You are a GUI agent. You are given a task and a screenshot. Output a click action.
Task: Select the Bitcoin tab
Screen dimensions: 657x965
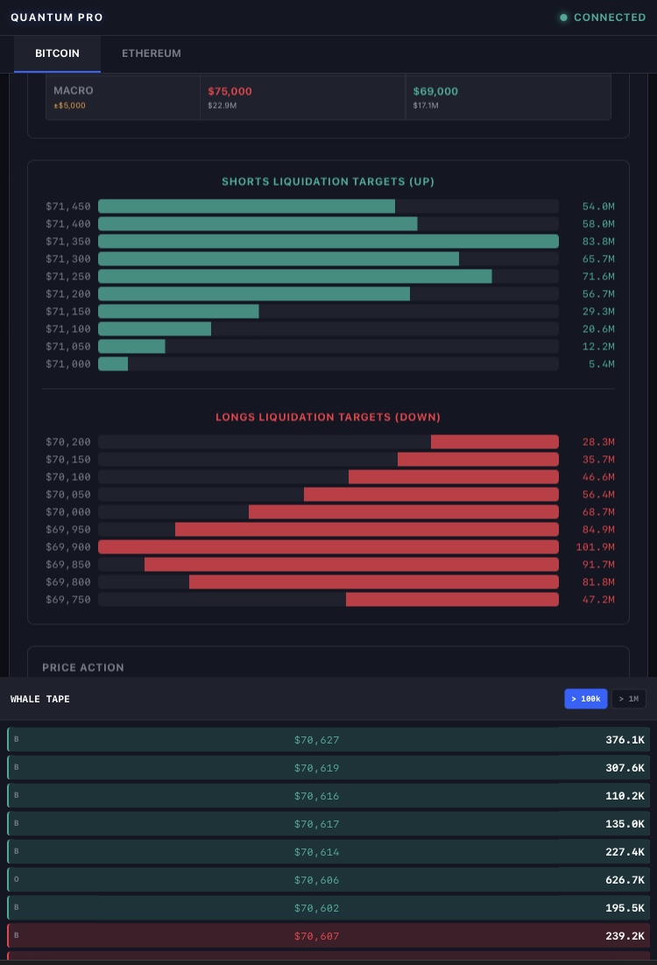click(x=57, y=53)
